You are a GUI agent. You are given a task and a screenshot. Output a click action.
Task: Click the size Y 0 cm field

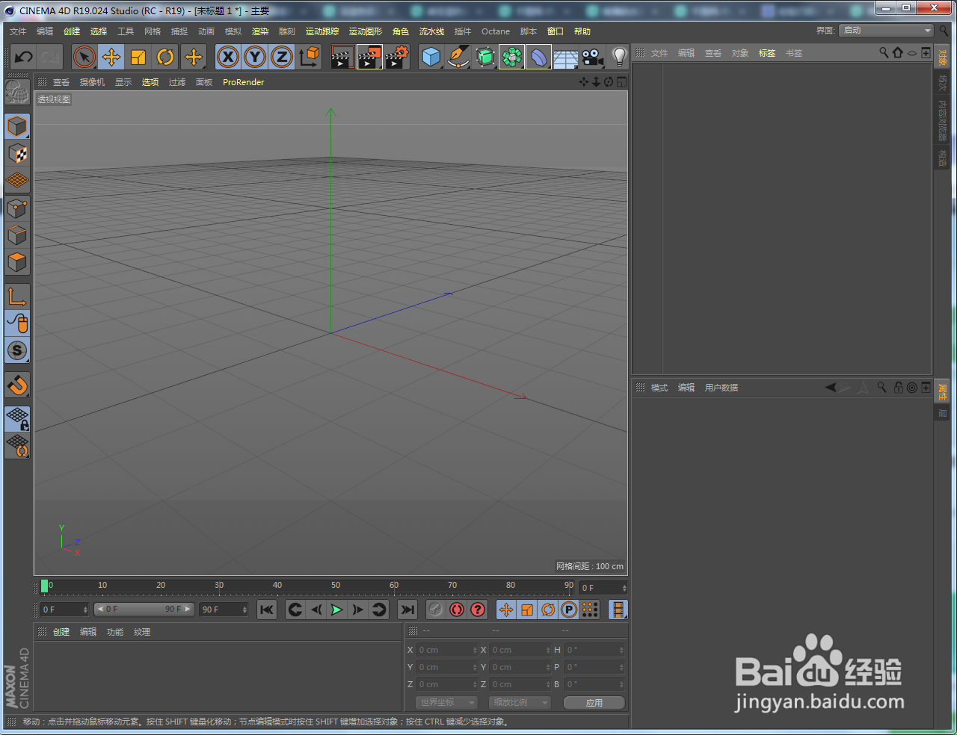pos(520,667)
